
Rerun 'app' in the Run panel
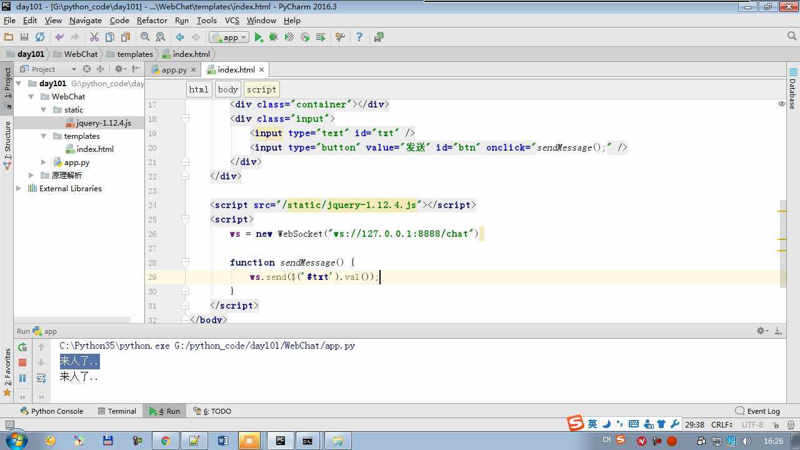tap(22, 347)
